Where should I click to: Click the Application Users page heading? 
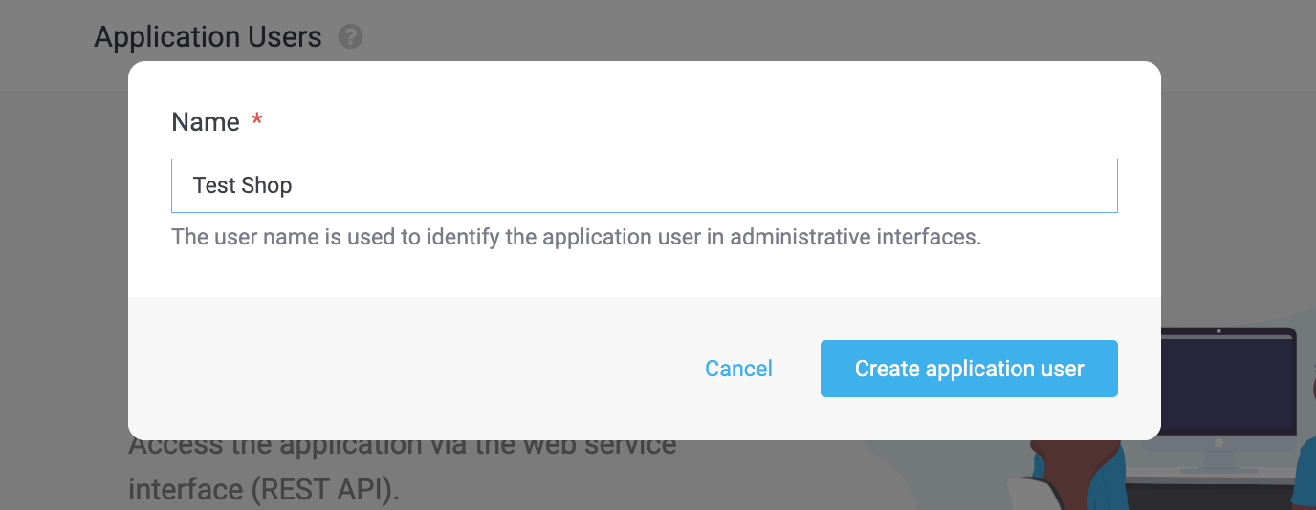[x=208, y=37]
